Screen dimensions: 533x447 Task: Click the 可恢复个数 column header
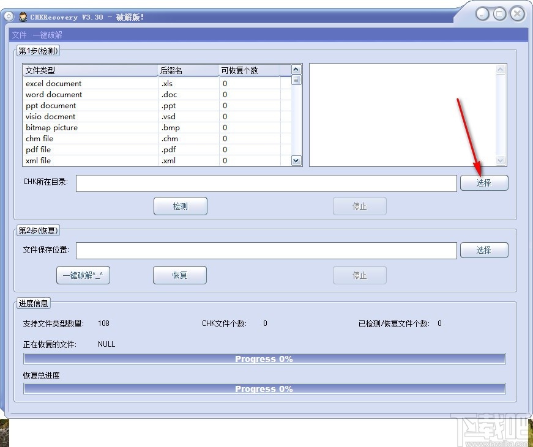coord(250,70)
